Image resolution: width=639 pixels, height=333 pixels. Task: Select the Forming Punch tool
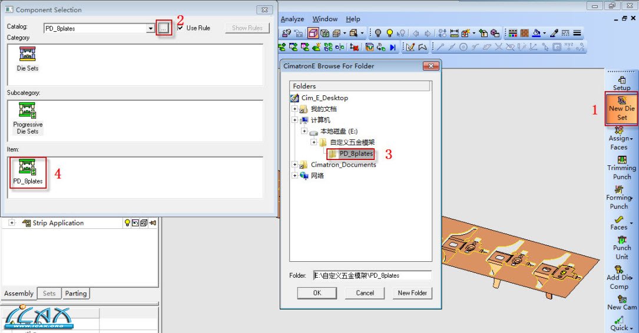click(x=619, y=198)
